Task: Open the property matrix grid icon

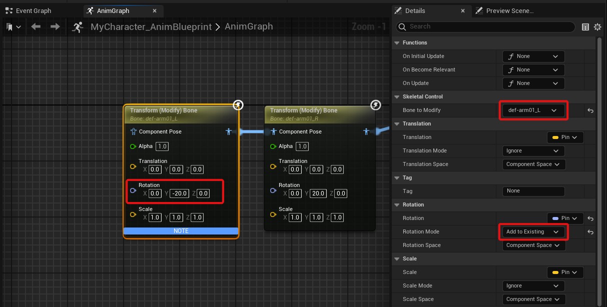Action: [585, 27]
